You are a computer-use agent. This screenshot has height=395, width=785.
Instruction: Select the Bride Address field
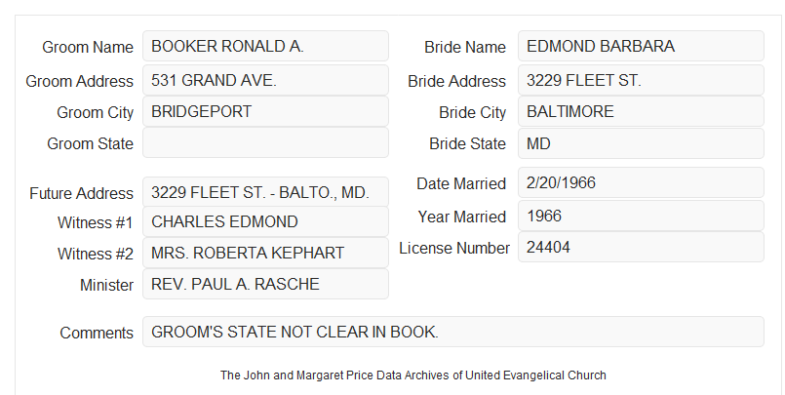[x=641, y=80]
